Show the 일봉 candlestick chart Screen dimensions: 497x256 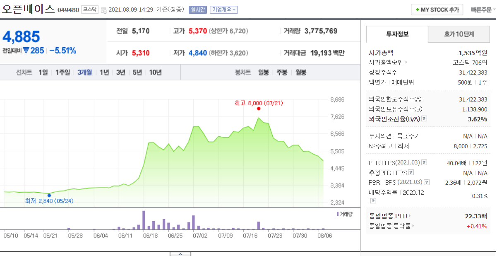coord(264,72)
